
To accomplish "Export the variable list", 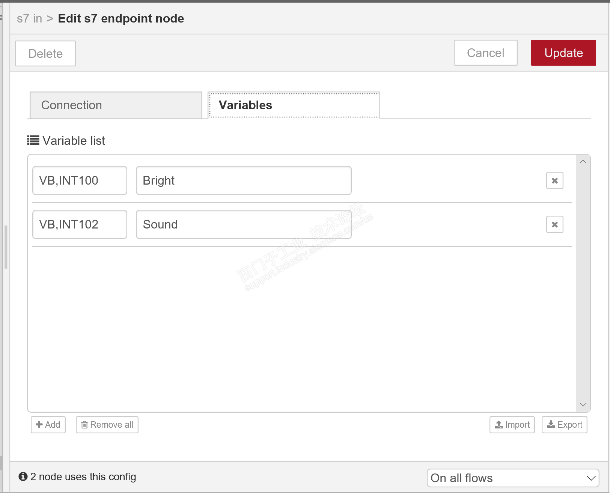I will (x=564, y=425).
